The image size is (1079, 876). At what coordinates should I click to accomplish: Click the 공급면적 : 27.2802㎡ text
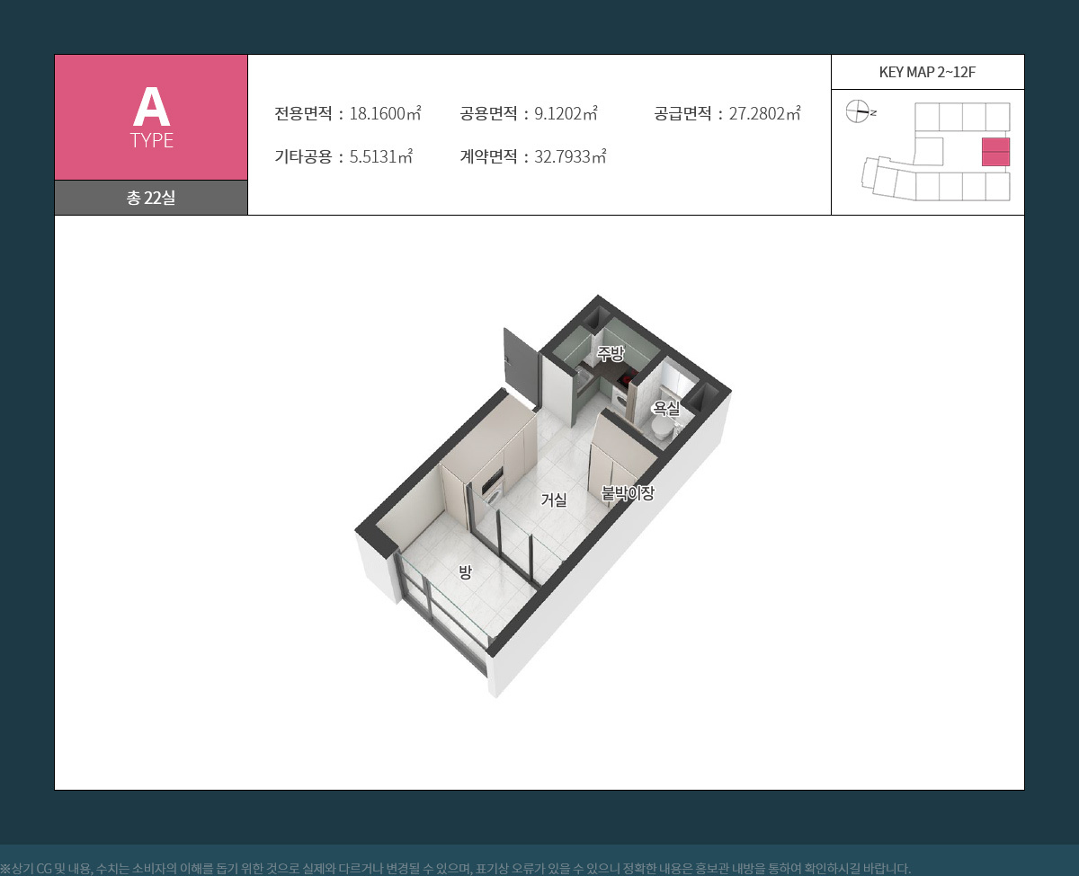[x=727, y=114]
